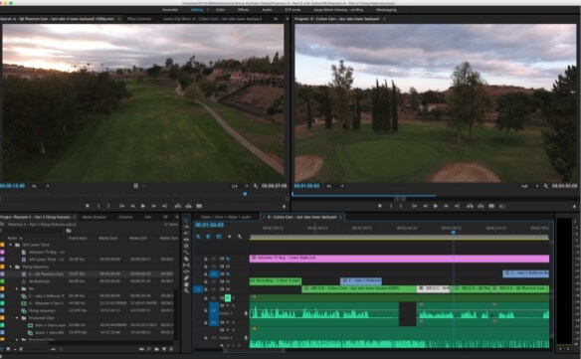The height and width of the screenshot is (359, 581).
Task: Play the Source monitor clip
Action: coord(143,206)
